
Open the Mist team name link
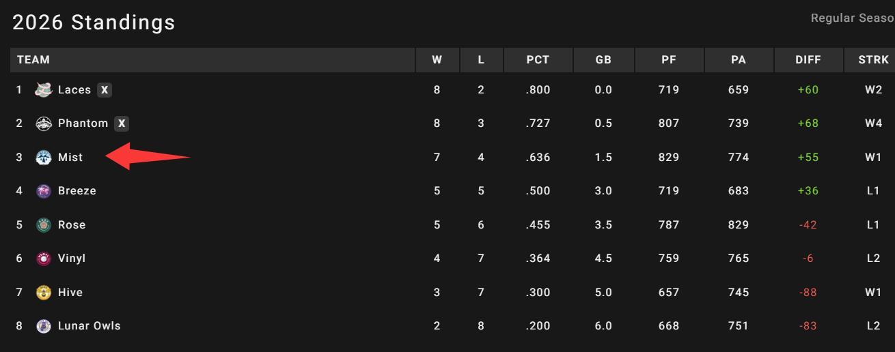[70, 157]
